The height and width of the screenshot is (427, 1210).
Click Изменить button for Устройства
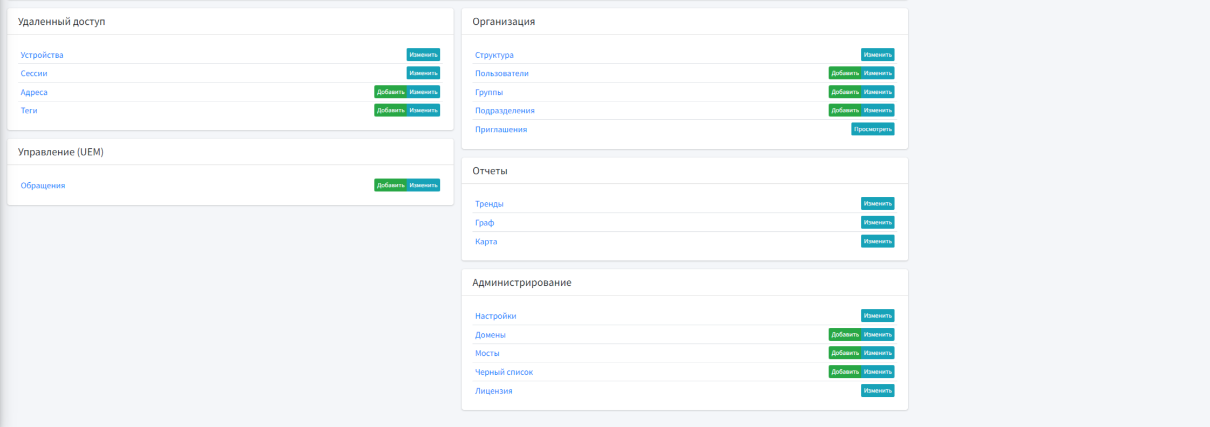423,54
